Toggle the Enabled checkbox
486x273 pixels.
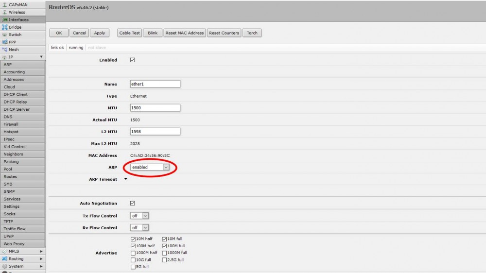click(x=133, y=60)
